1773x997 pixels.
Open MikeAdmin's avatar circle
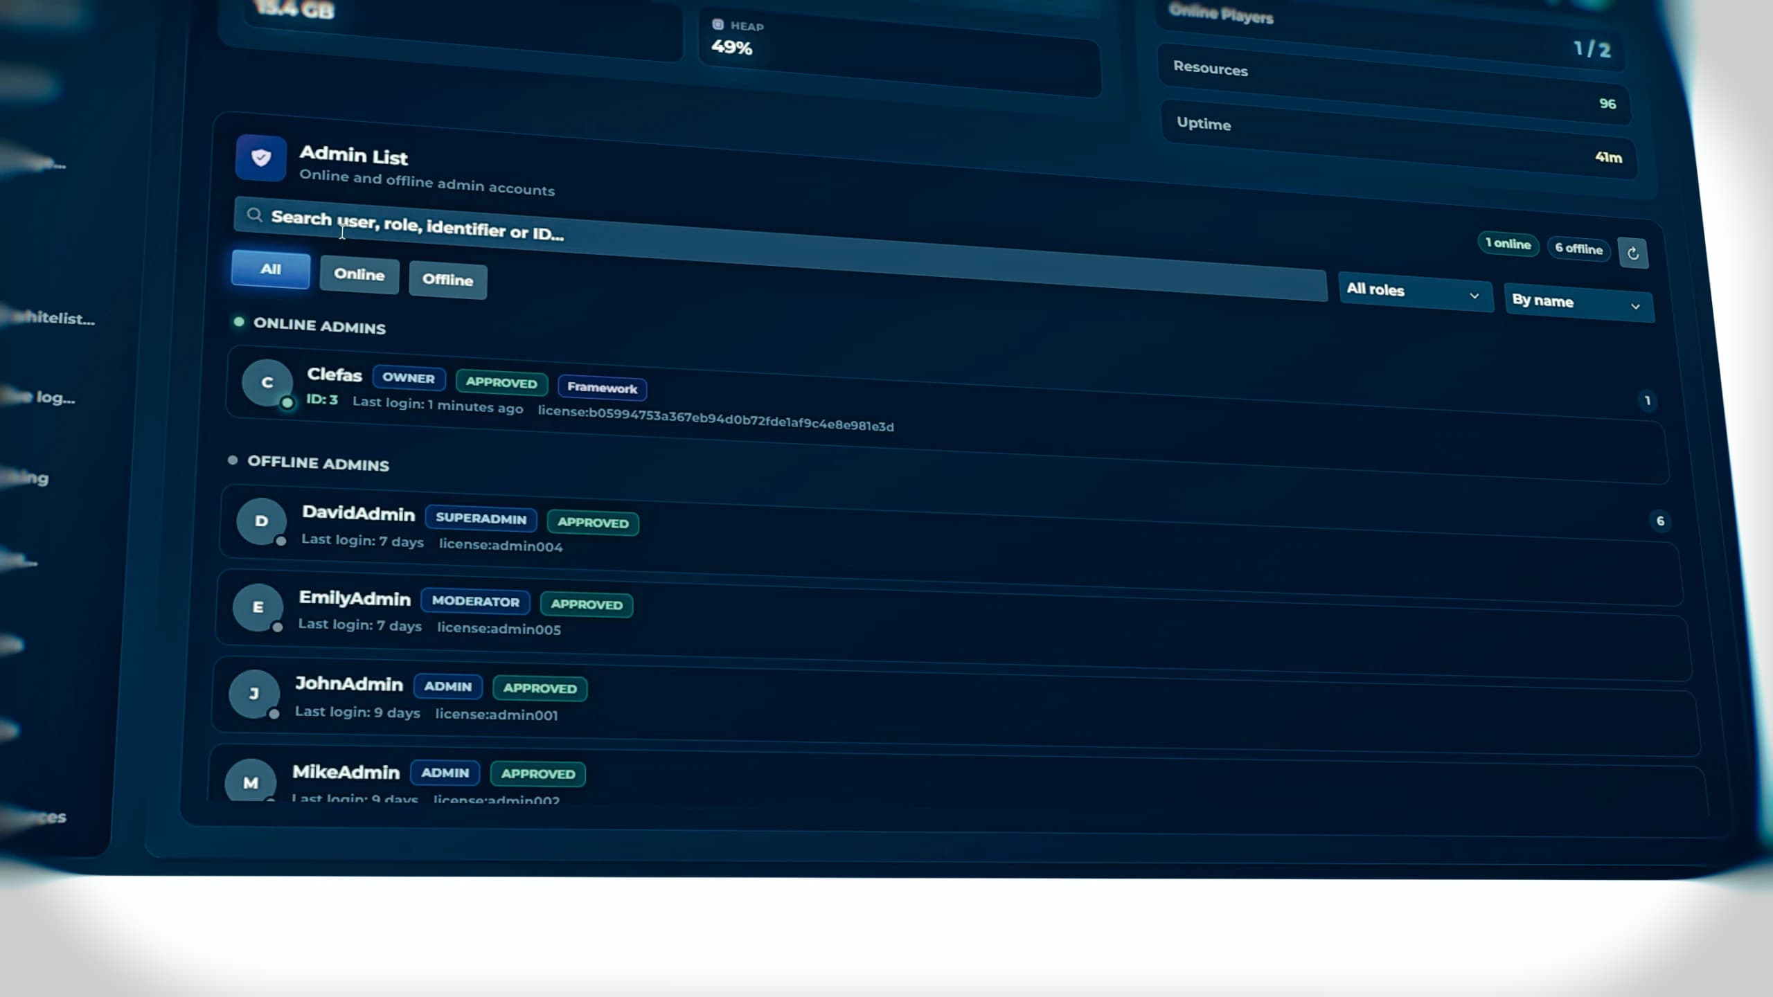(x=251, y=781)
